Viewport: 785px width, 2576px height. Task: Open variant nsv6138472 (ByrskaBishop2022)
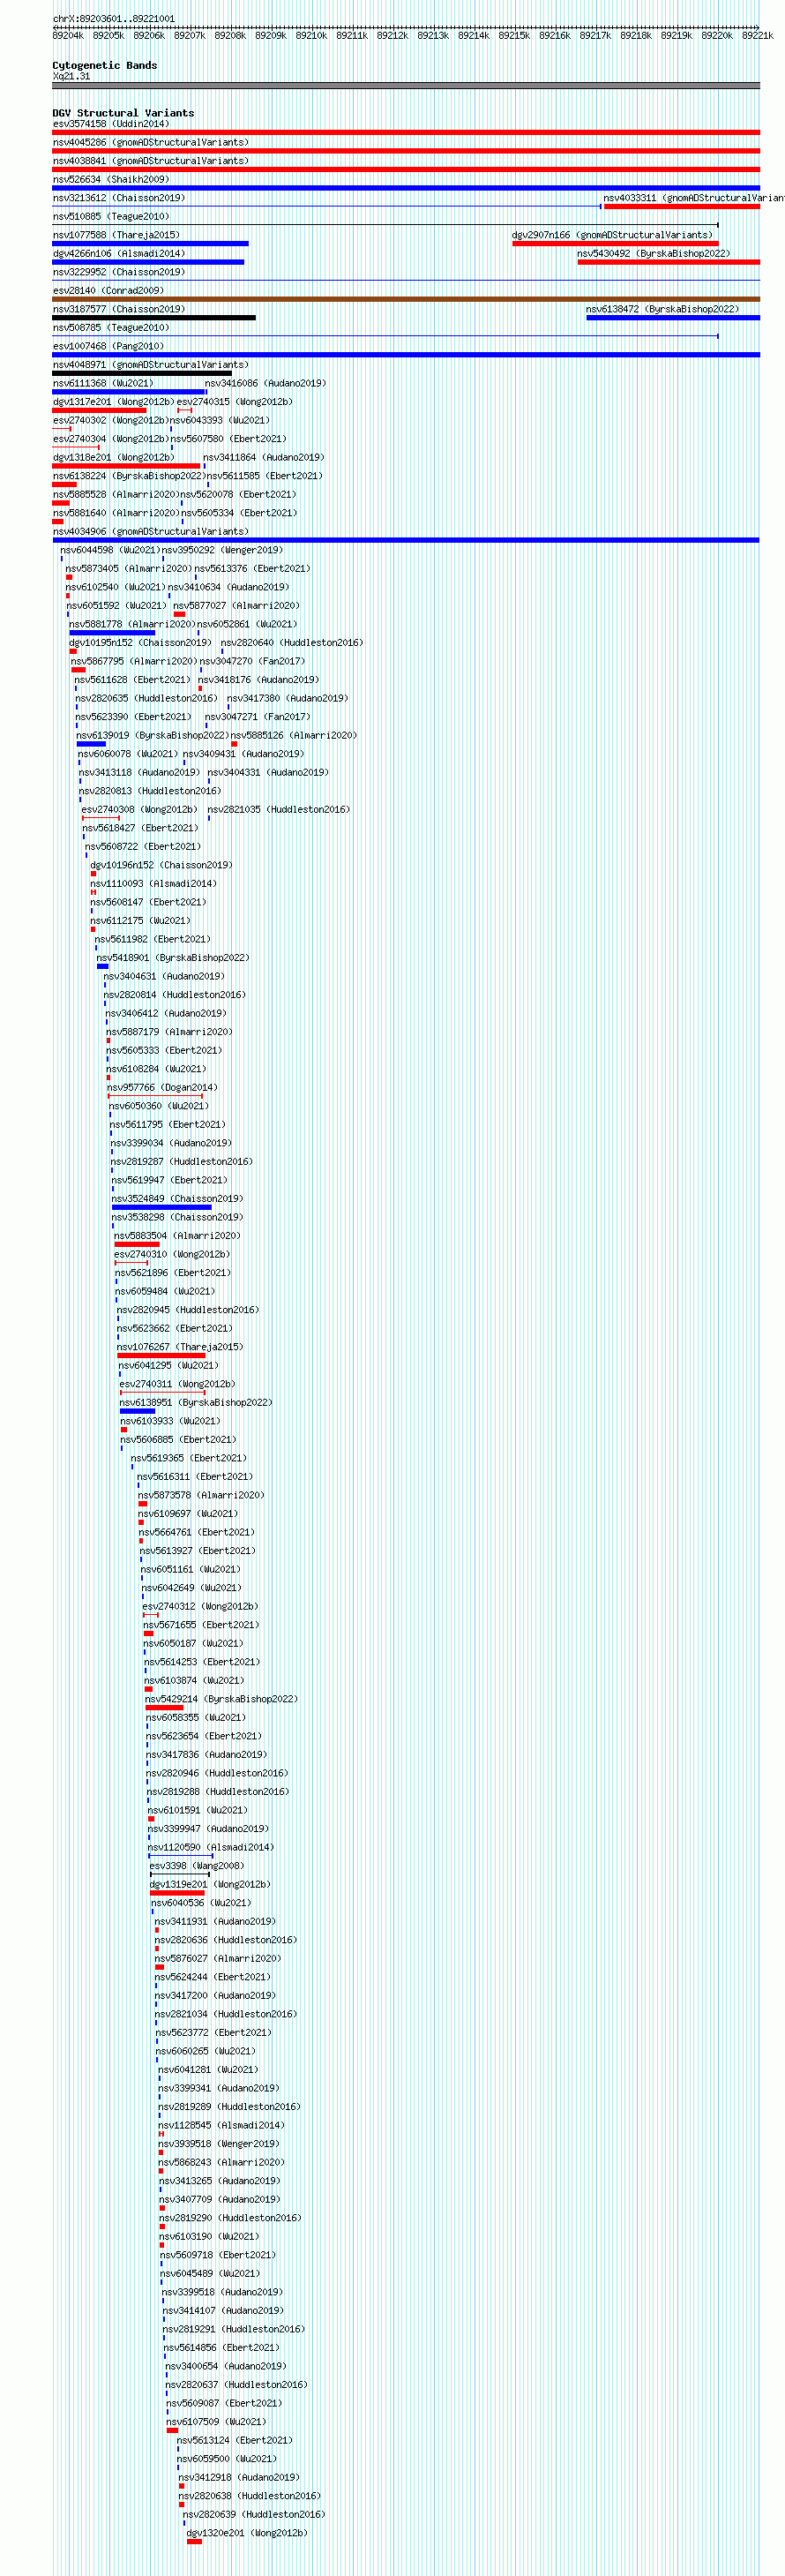click(662, 309)
